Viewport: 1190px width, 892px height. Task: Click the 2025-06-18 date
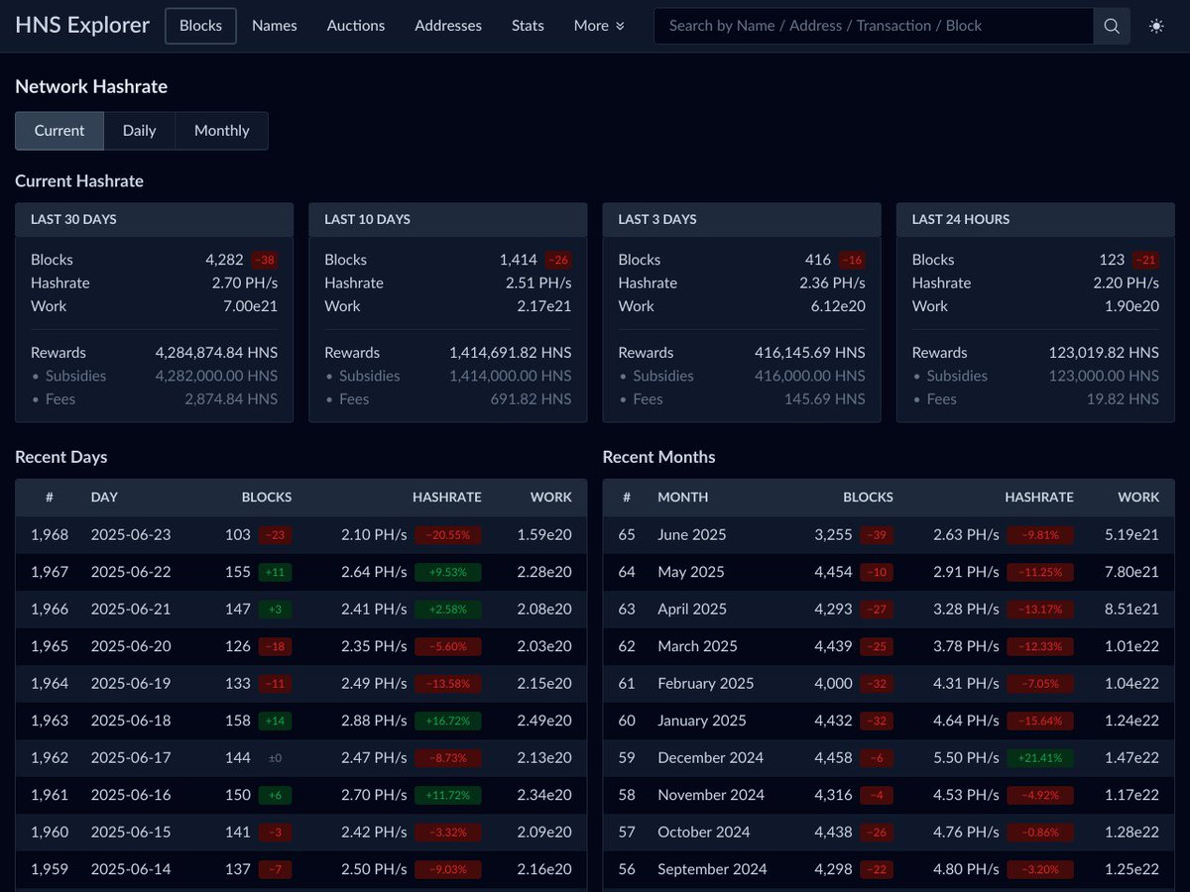click(x=131, y=721)
